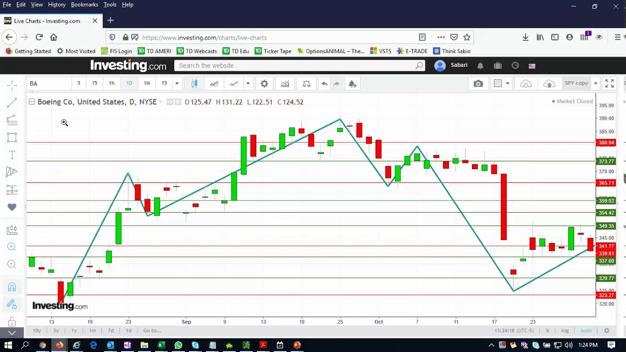This screenshot has width=626, height=352.
Task: Open chart style dropdown arrow
Action: [x=248, y=84]
